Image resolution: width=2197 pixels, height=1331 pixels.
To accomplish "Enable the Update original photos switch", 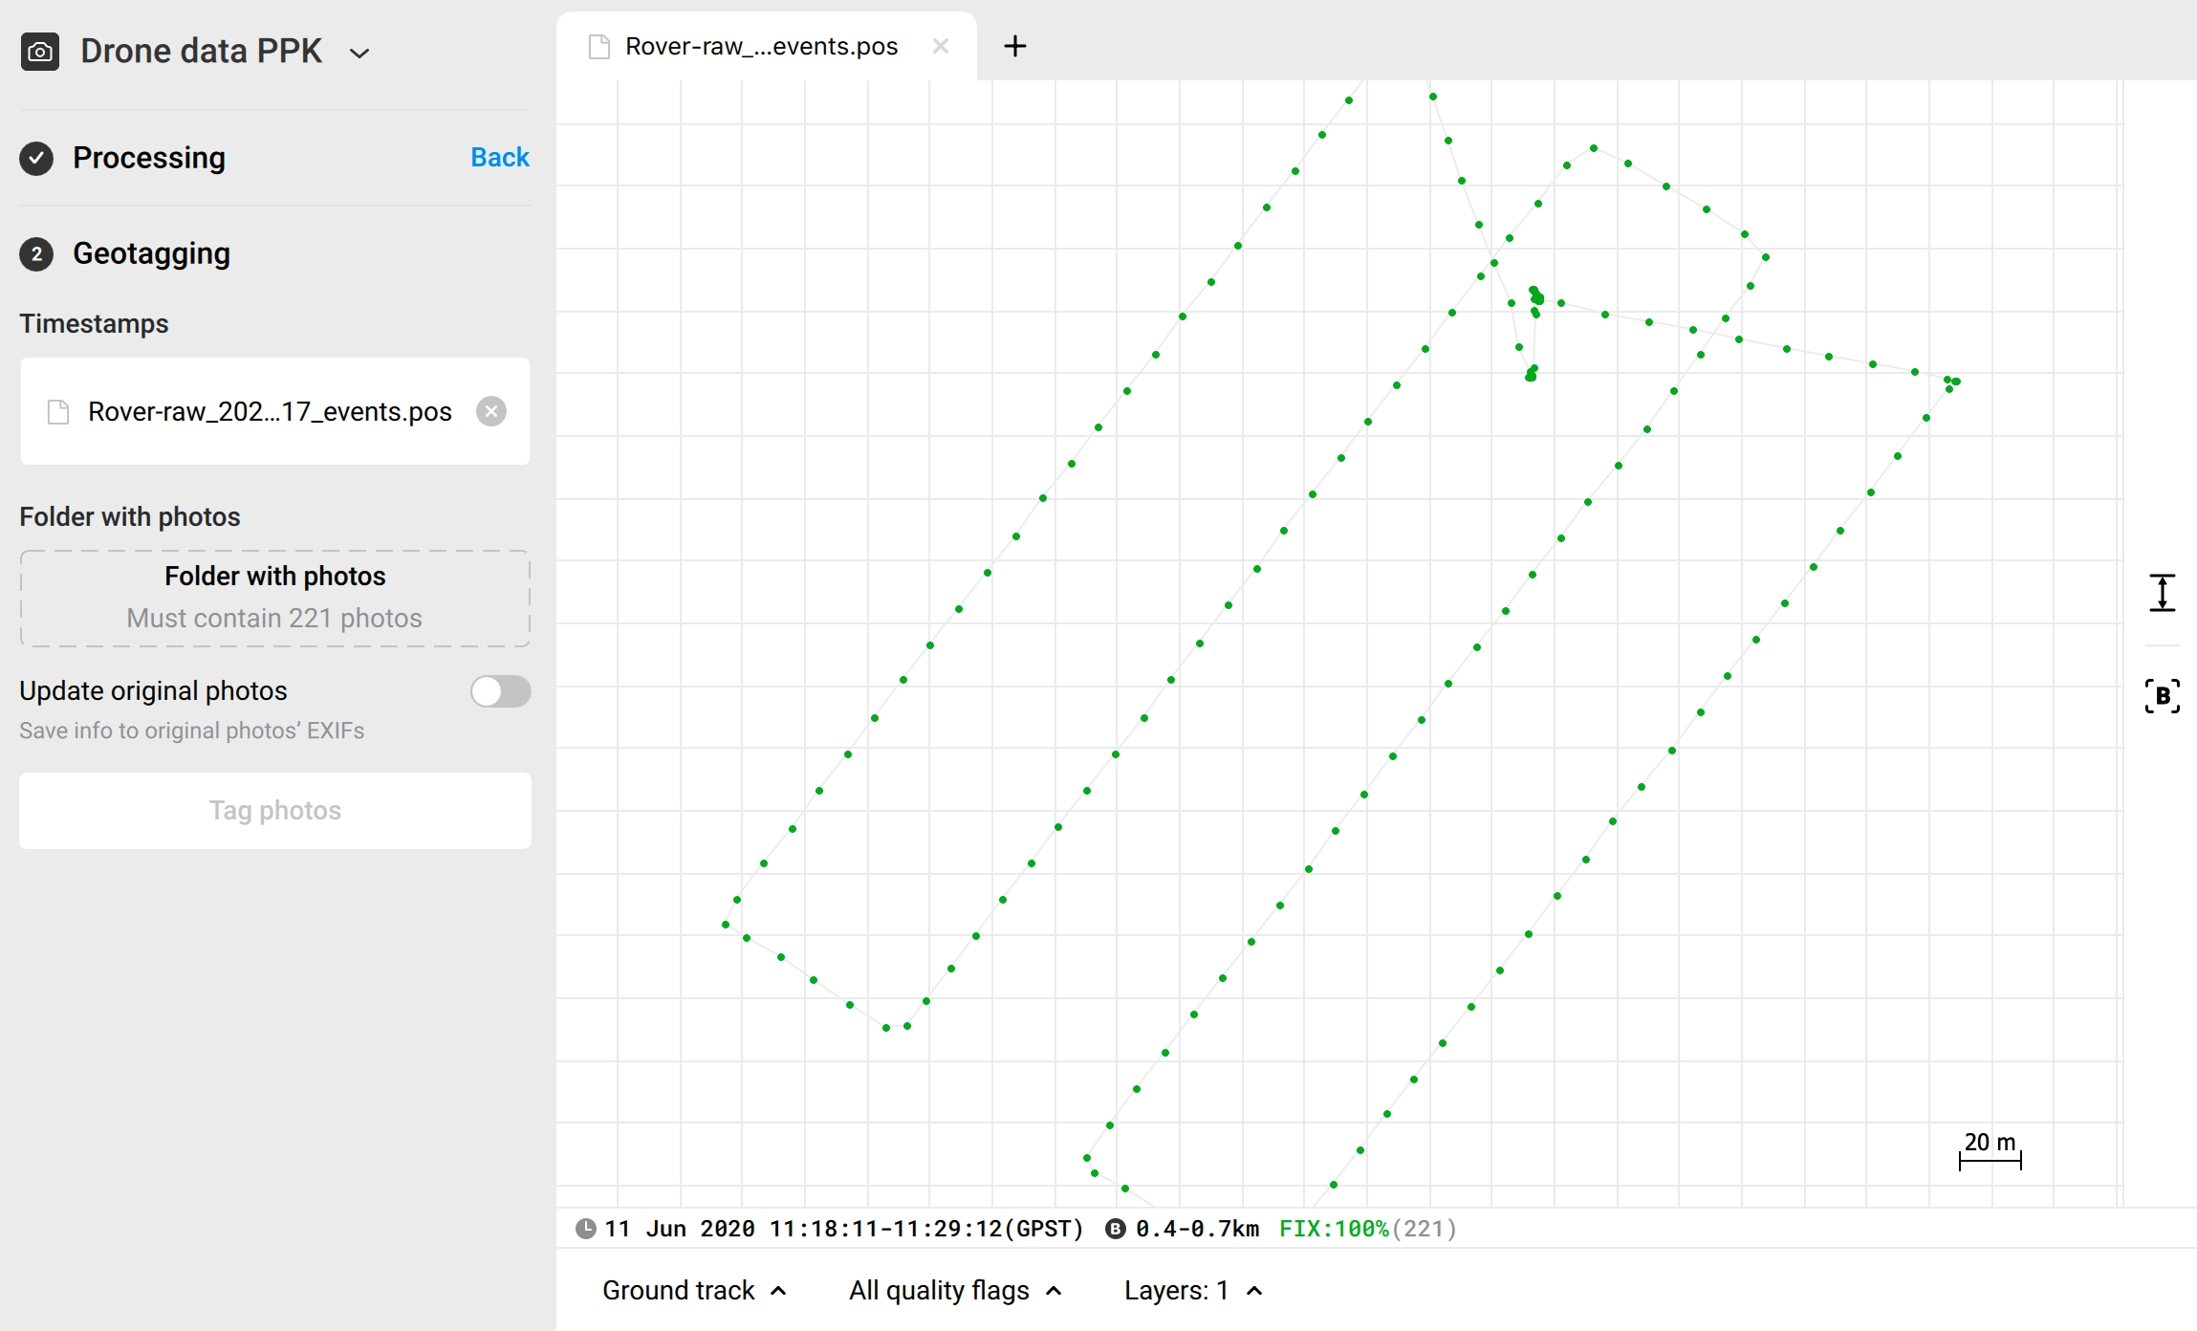I will (500, 691).
